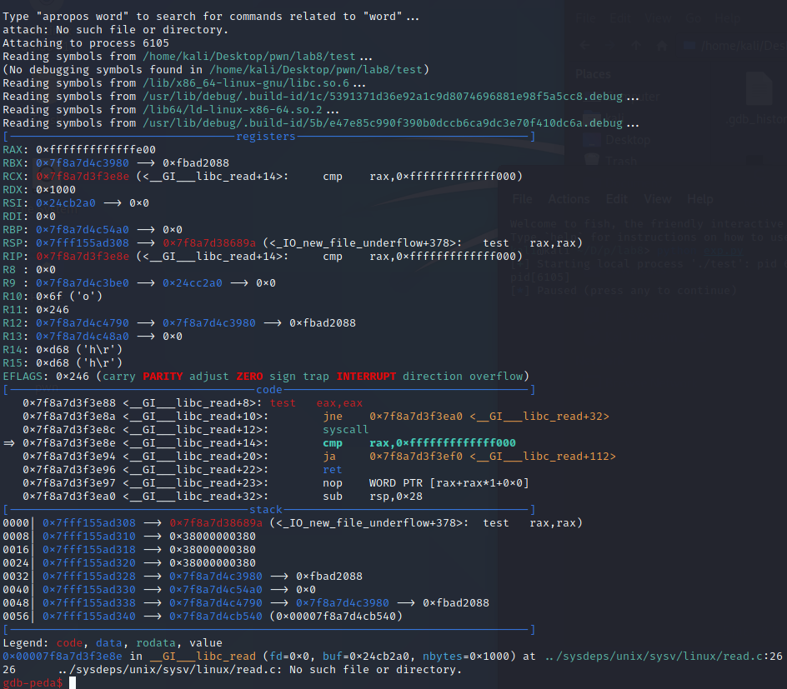Click the stack value (0x00007f8a7d4cb540)

tap(336, 617)
